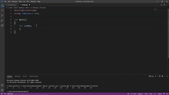Kill terminal with the trash icon
The height and width of the screenshot is (95, 169).
click(162, 76)
